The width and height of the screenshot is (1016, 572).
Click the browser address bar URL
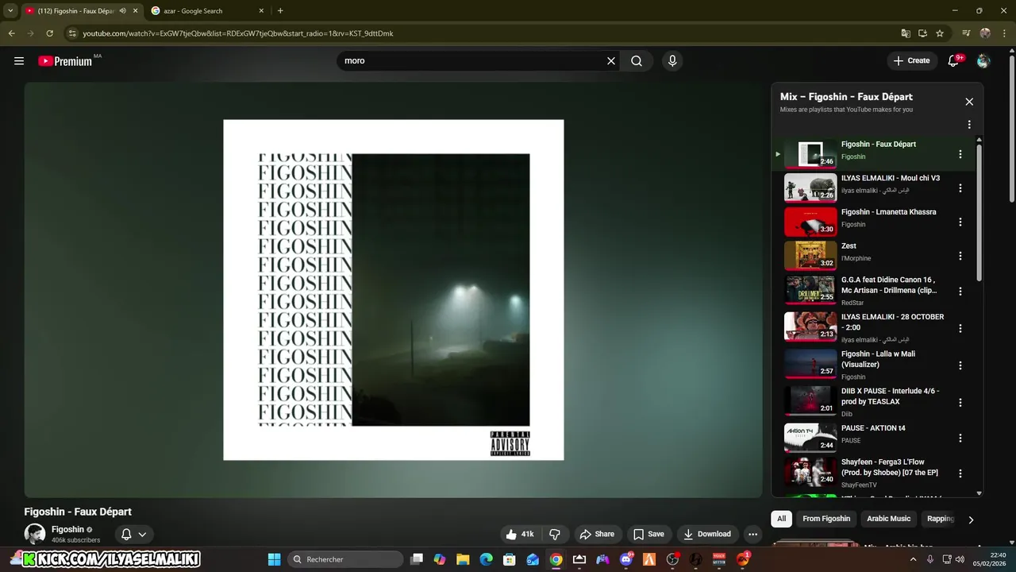pos(238,33)
